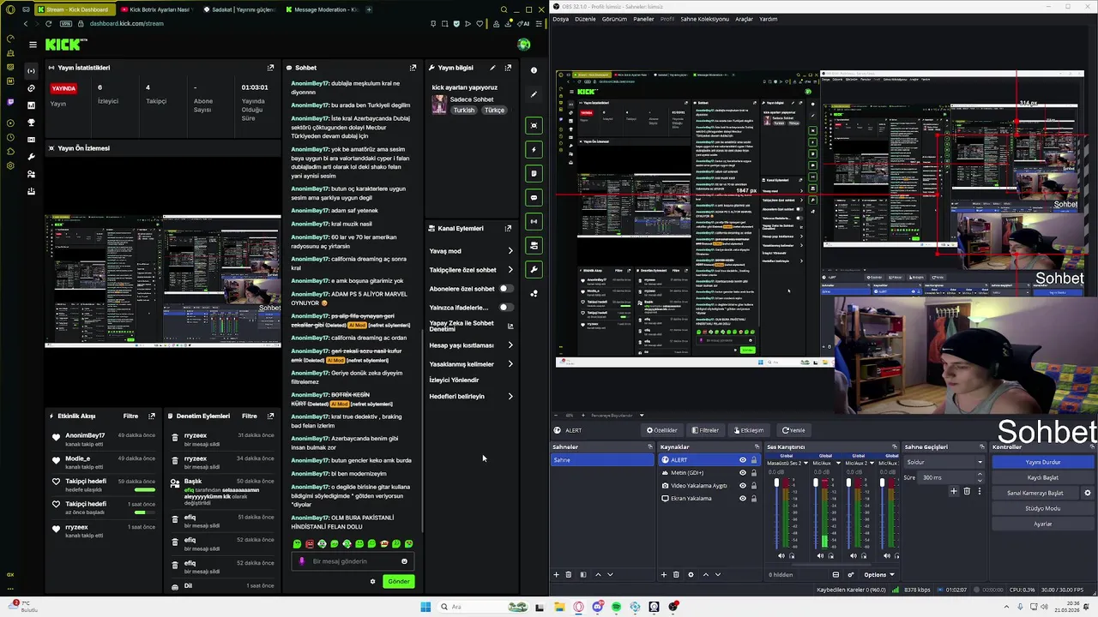Pop out the Kanal Eylemleri panel

(508, 229)
